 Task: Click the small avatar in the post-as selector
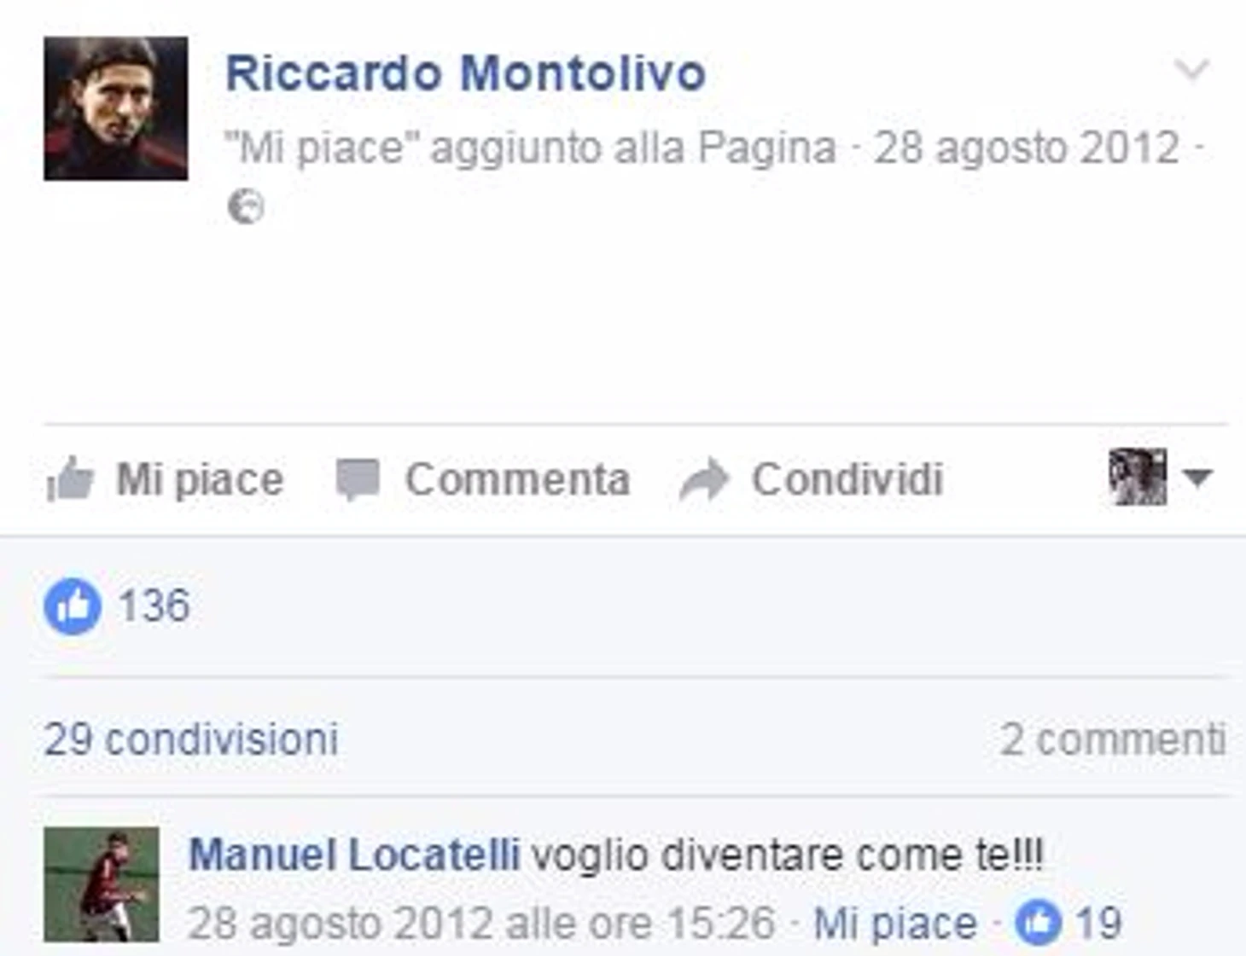1138,478
